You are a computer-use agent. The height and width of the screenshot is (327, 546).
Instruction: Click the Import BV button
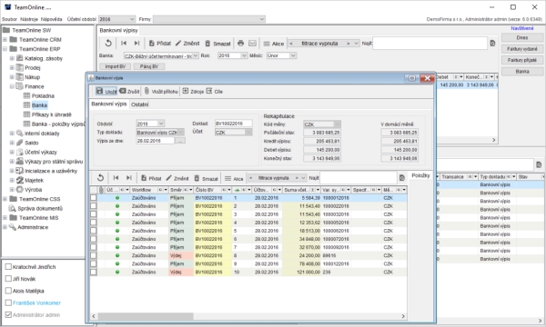tap(116, 66)
